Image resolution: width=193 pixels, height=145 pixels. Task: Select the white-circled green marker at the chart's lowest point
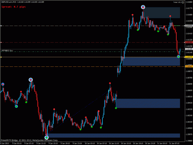46,137
